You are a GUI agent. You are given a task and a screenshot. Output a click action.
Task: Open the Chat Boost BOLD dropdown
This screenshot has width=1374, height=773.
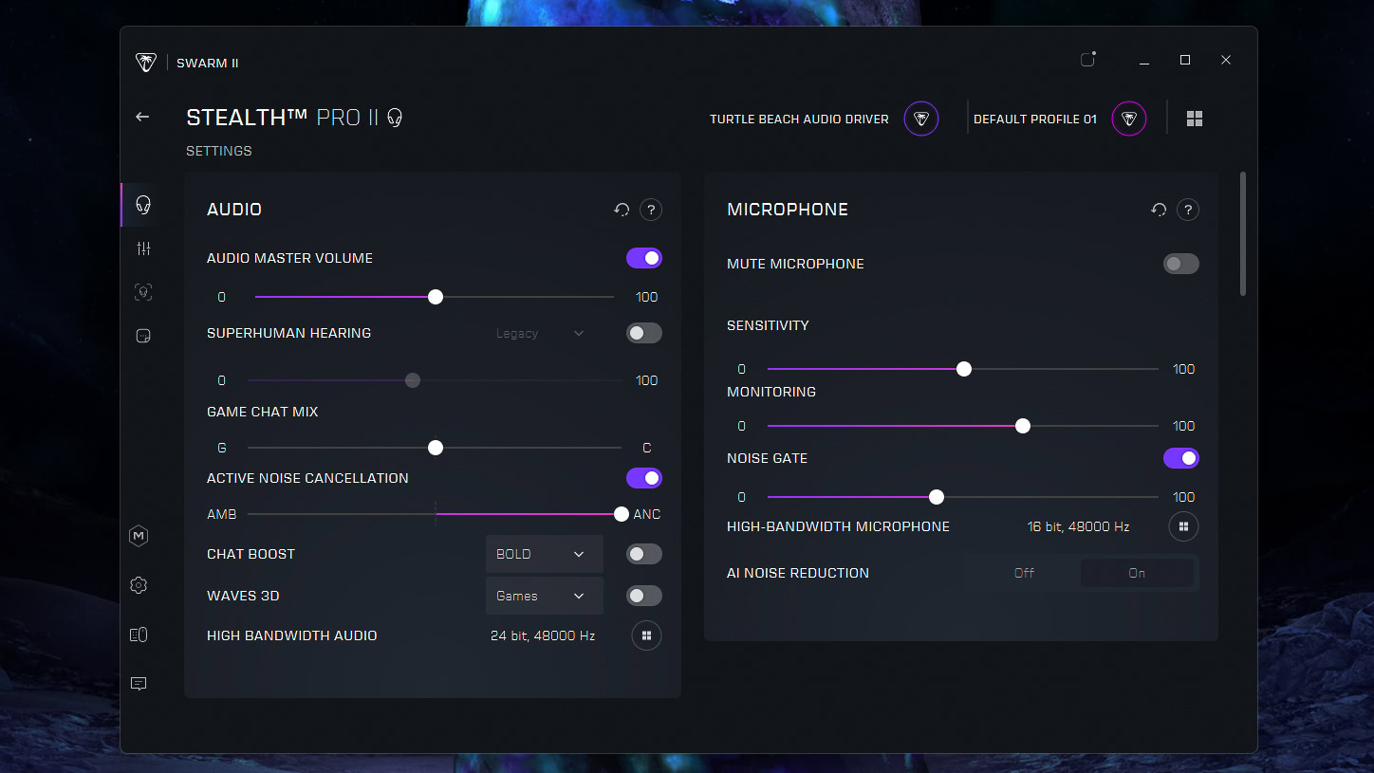click(x=545, y=554)
